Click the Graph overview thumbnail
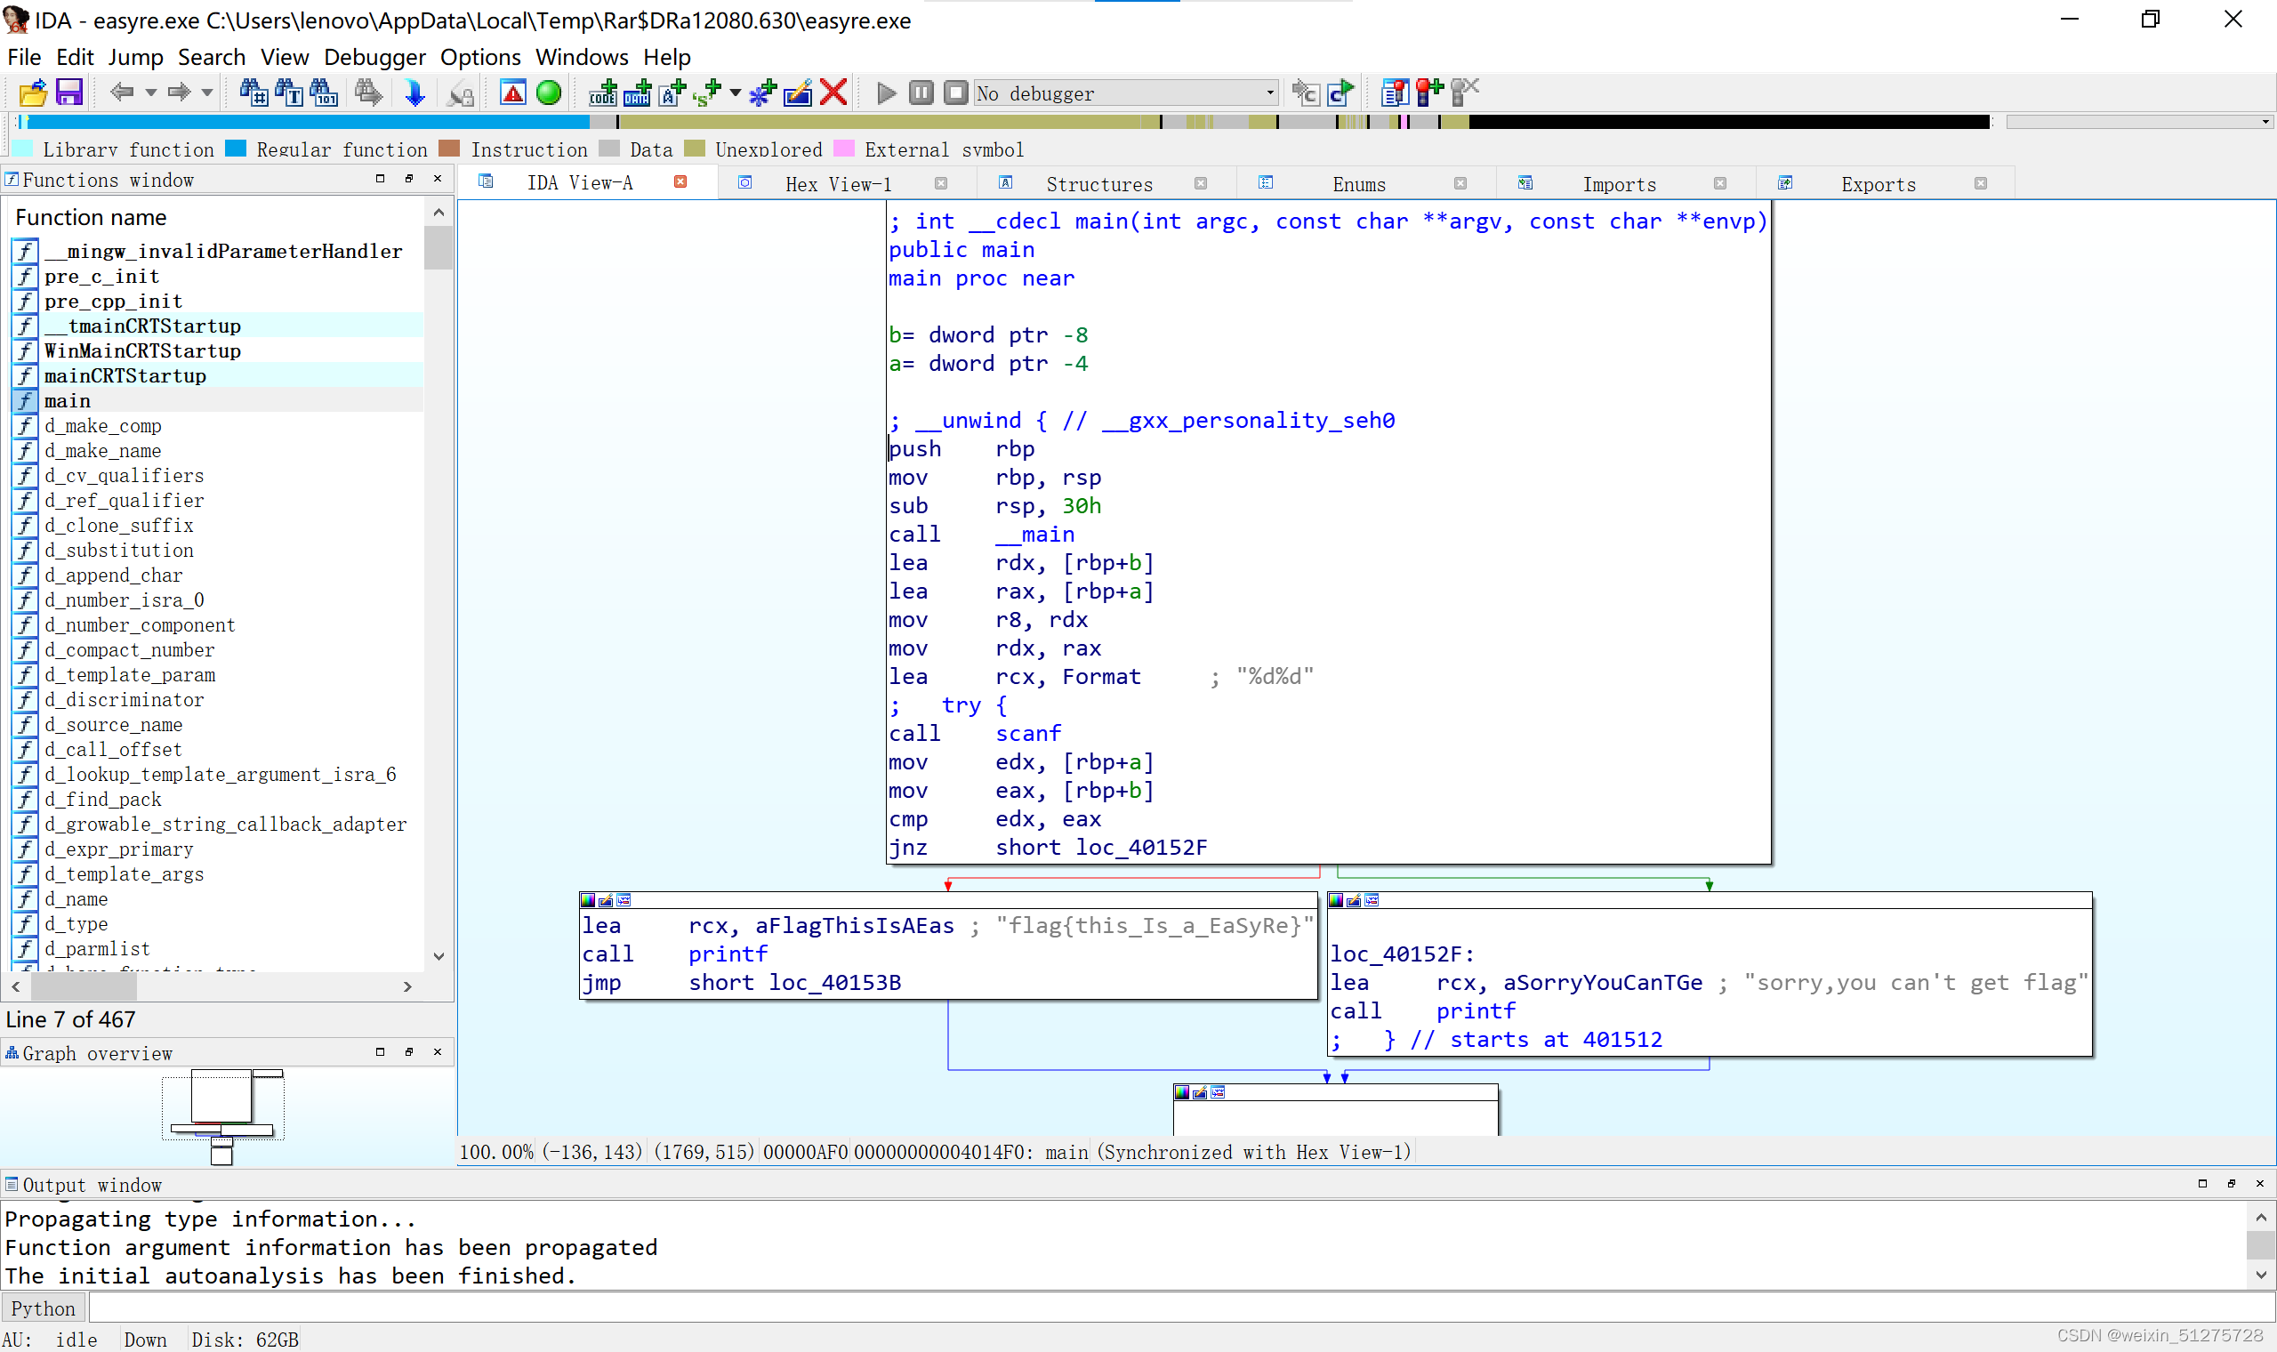This screenshot has height=1352, width=2277. 223,1117
